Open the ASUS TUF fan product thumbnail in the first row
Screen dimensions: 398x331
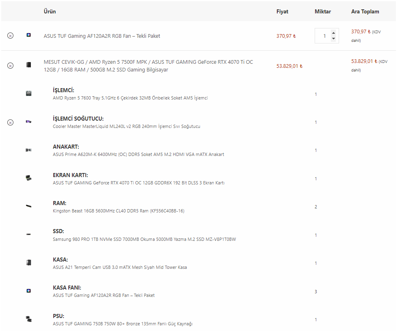click(29, 35)
